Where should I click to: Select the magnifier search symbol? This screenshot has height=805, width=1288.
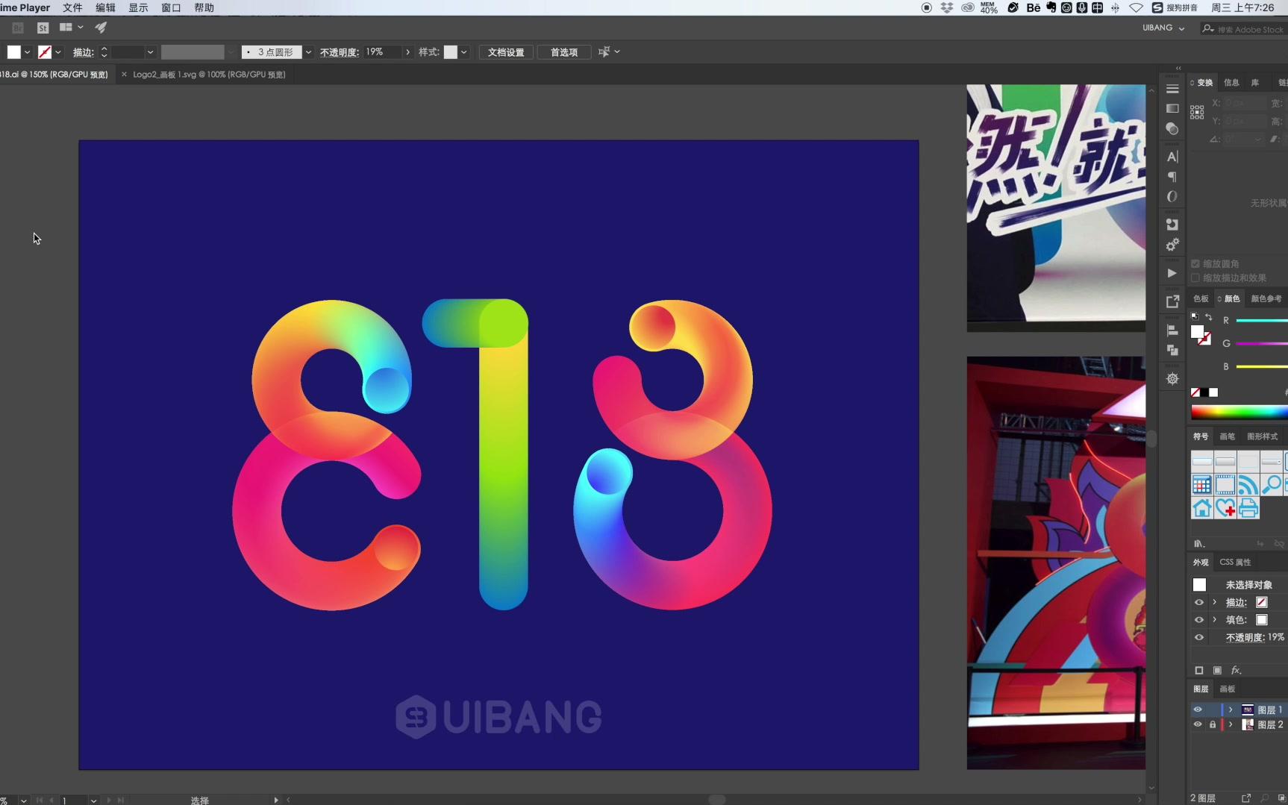tap(1271, 485)
